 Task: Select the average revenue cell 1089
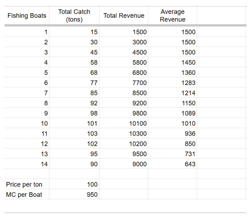click(173, 113)
